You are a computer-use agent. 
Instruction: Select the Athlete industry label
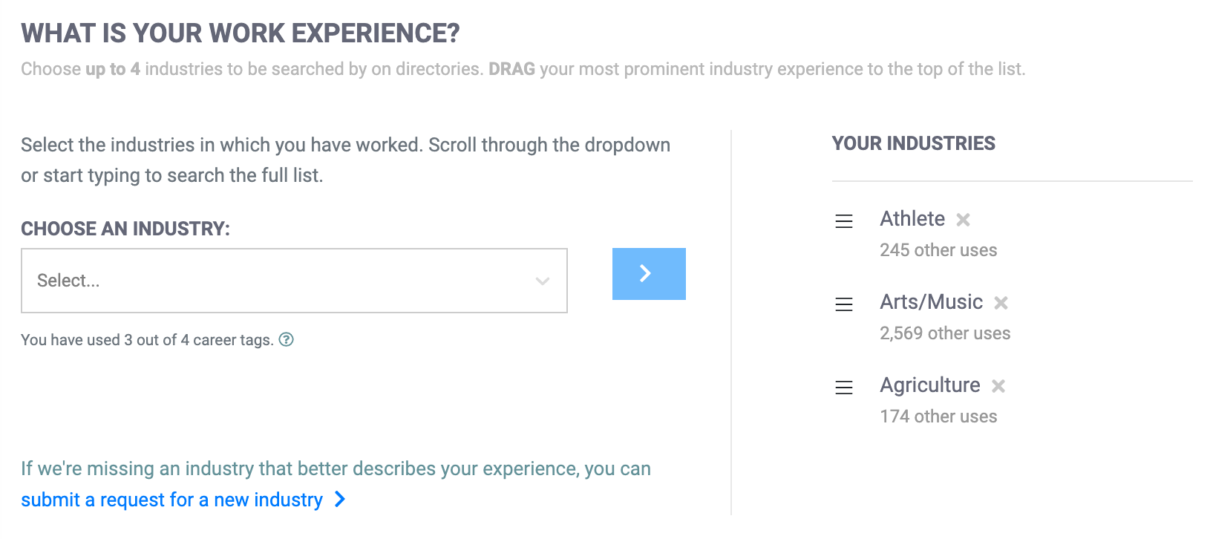[912, 219]
